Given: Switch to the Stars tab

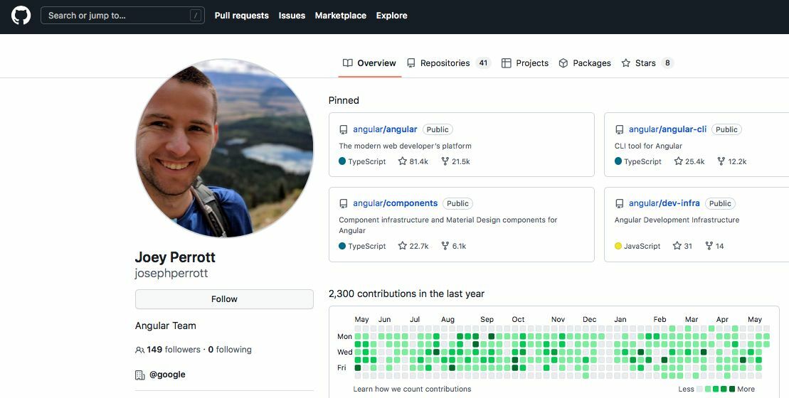Looking at the screenshot, I should 647,63.
